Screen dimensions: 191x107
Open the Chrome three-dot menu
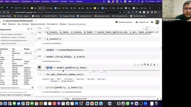point(159,12)
